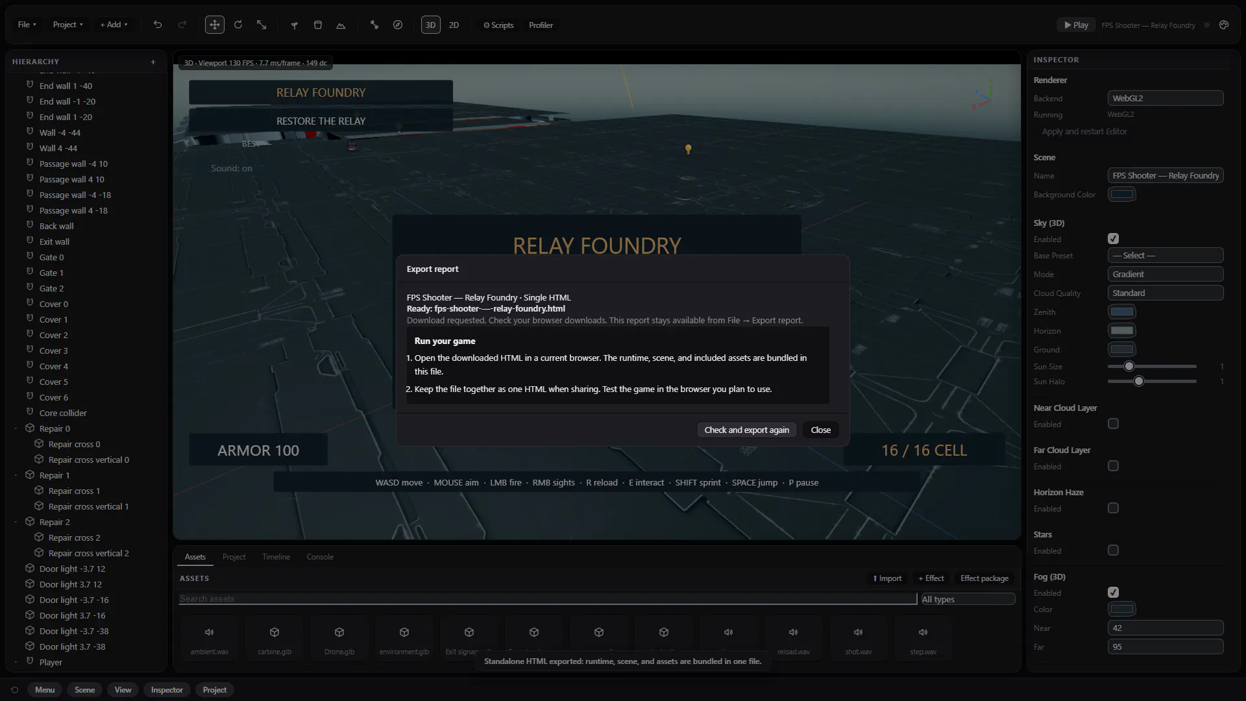This screenshot has height=701, width=1246.
Task: Enable the Near Cloud Layer checkbox
Action: point(1114,424)
